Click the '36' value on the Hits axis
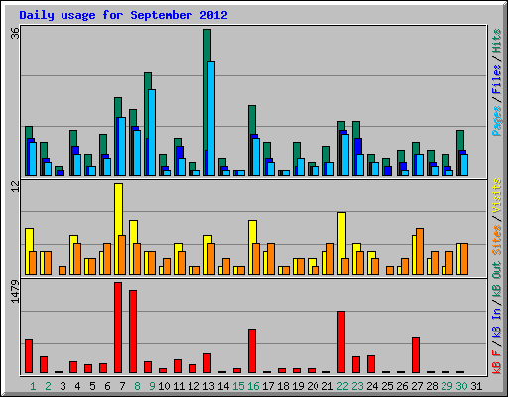Image resolution: width=508 pixels, height=397 pixels. (15, 33)
